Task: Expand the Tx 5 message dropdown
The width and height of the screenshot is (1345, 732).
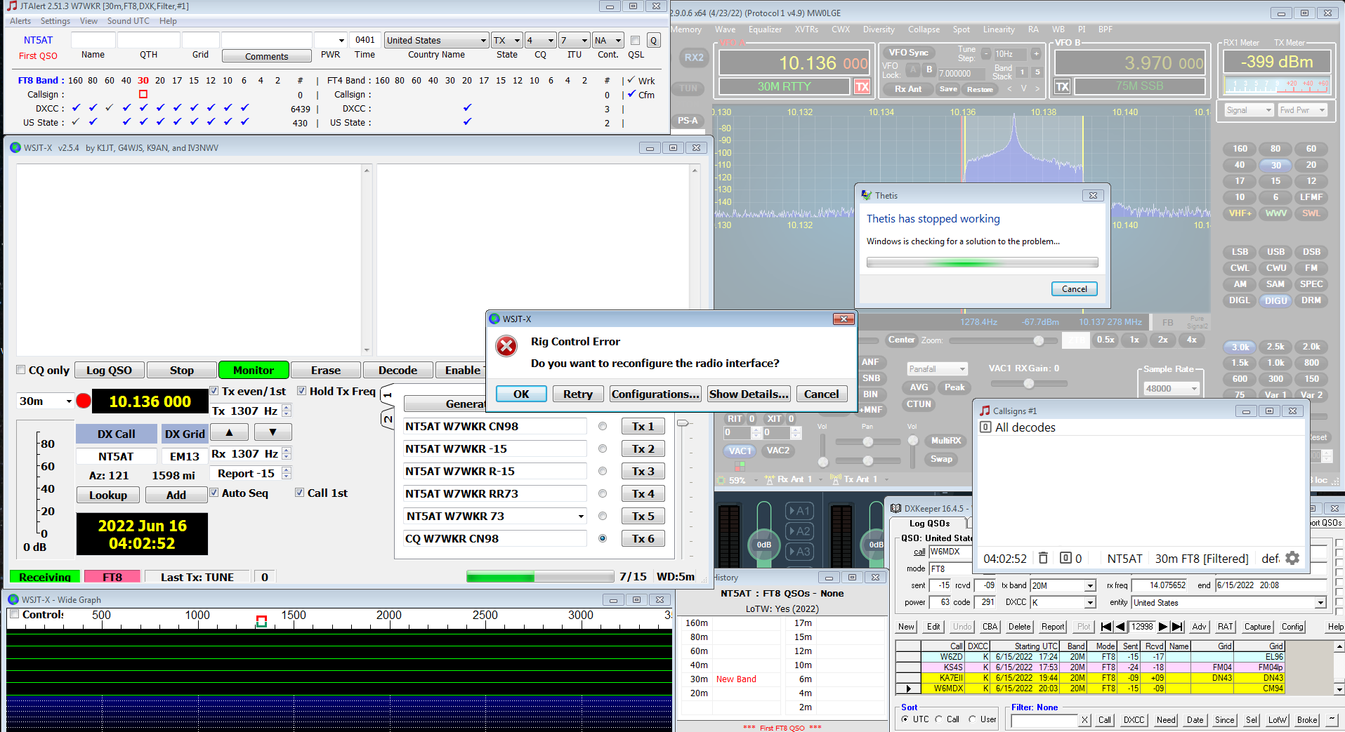Action: click(581, 516)
